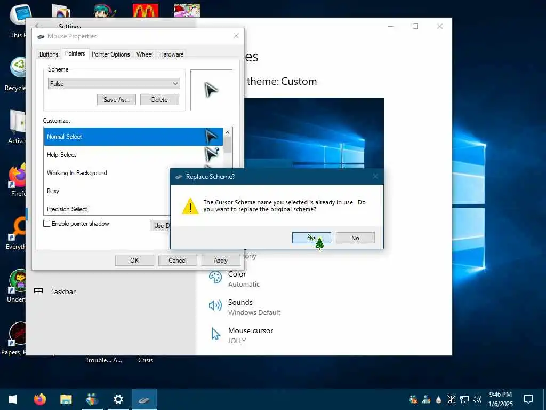This screenshot has width=546, height=410.
Task: Maximize the Settings window
Action: click(415, 26)
